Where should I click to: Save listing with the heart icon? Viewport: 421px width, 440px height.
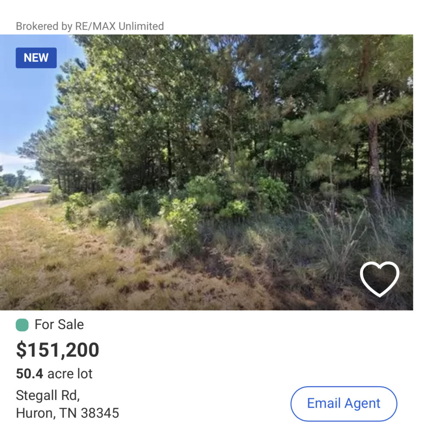pos(379,278)
